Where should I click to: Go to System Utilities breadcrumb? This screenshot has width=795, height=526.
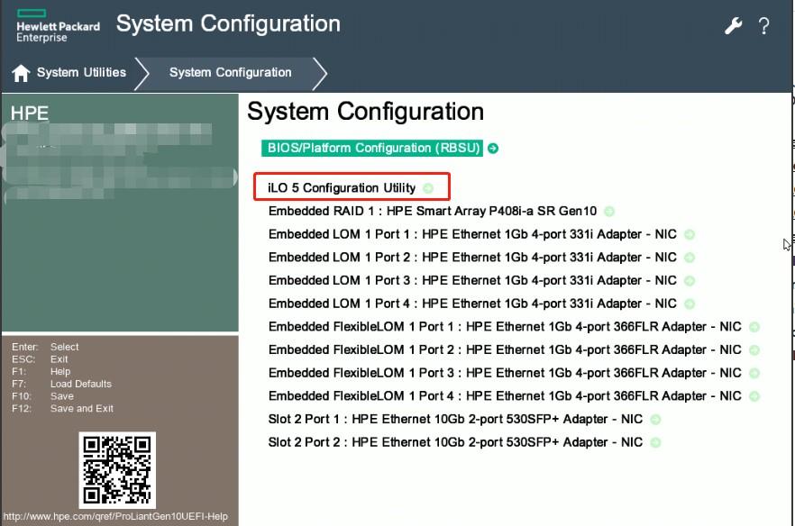coord(81,73)
